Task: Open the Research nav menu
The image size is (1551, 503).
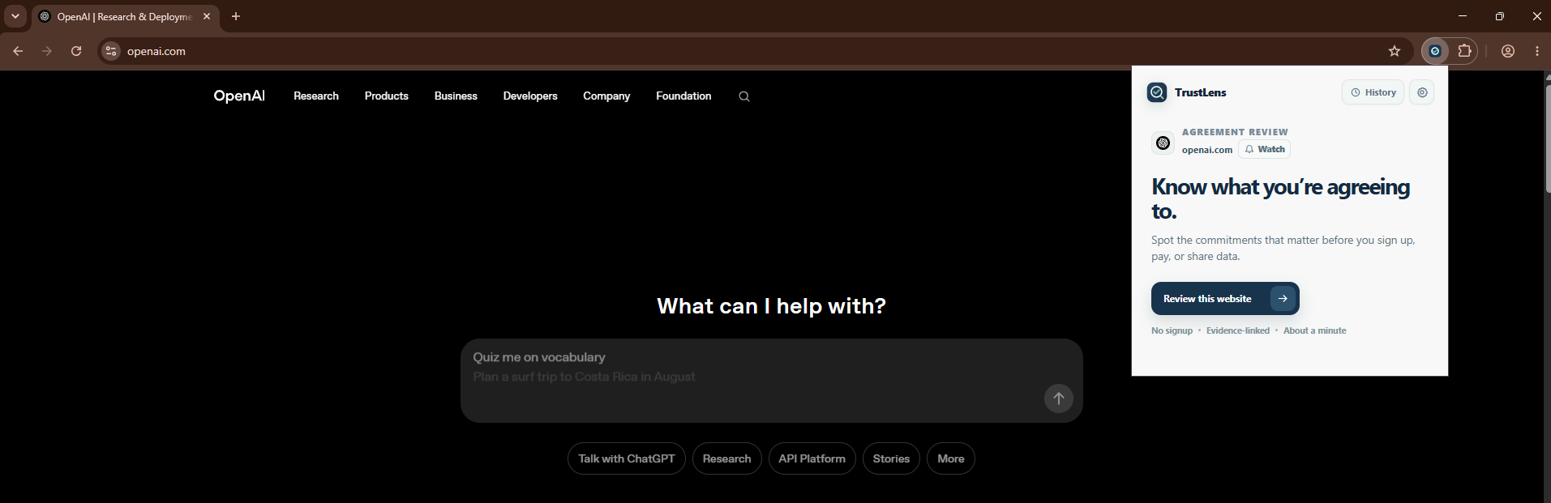Action: (316, 96)
